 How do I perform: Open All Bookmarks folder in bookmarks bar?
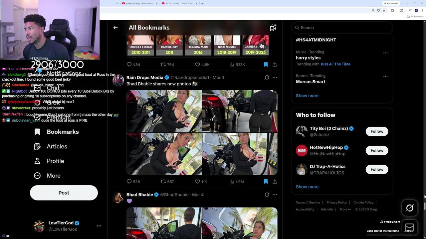(x=415, y=17)
